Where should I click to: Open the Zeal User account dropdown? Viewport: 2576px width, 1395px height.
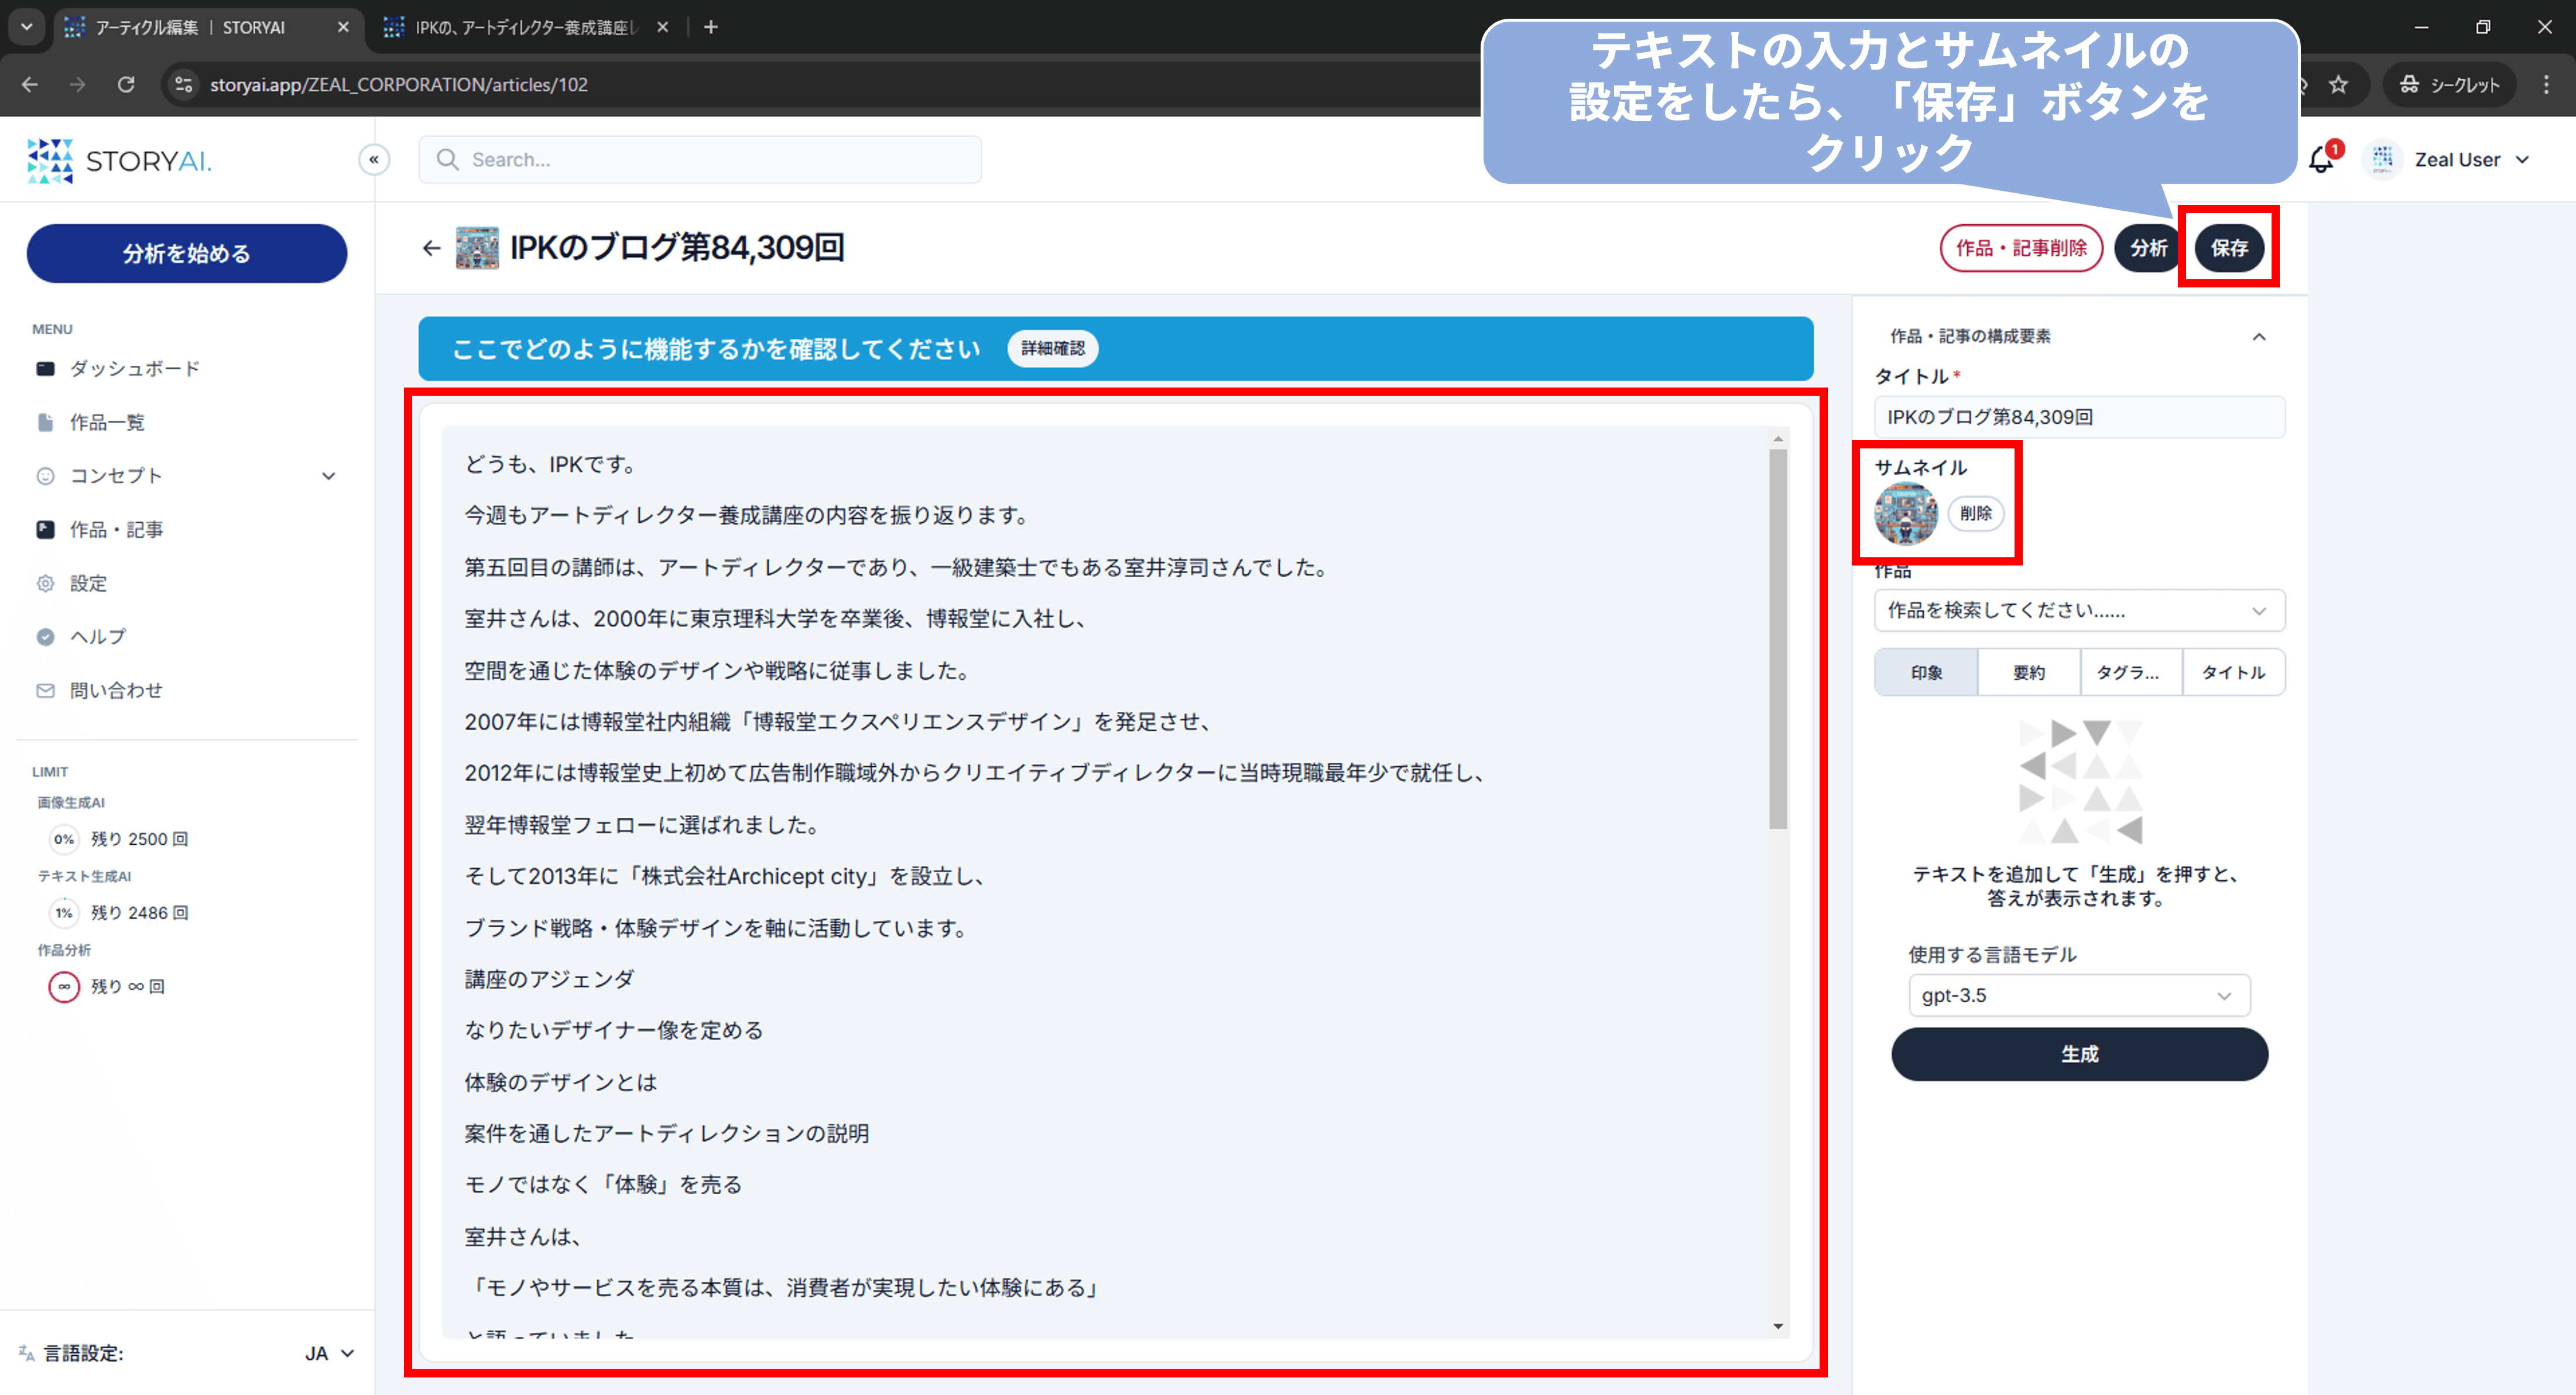point(2471,160)
